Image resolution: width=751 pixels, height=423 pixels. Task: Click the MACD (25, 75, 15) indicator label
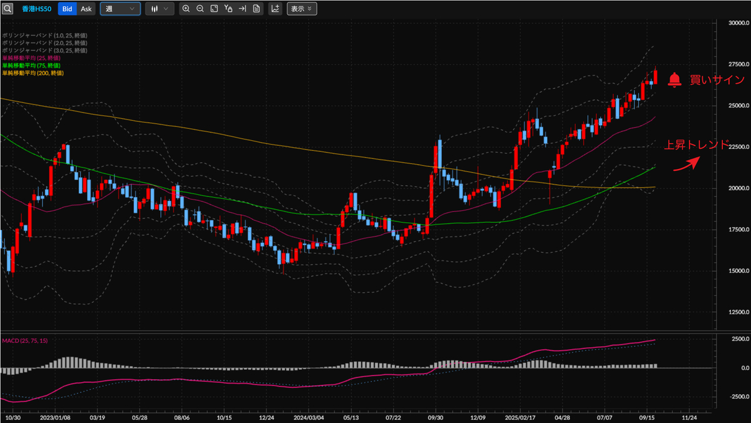coord(24,340)
